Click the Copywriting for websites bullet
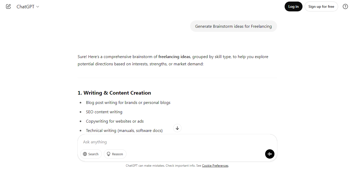Image resolution: width=349 pixels, height=169 pixels. pos(115,121)
